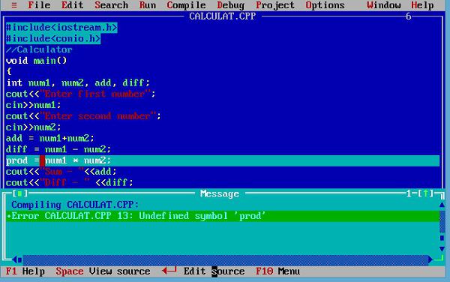Open the Search menu
Screen dimensions: 450x282
[111, 5]
